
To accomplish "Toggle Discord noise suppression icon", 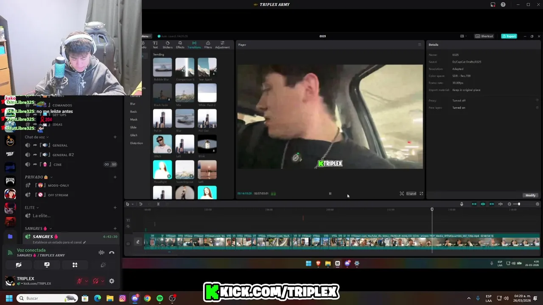I will pyautogui.click(x=101, y=252).
